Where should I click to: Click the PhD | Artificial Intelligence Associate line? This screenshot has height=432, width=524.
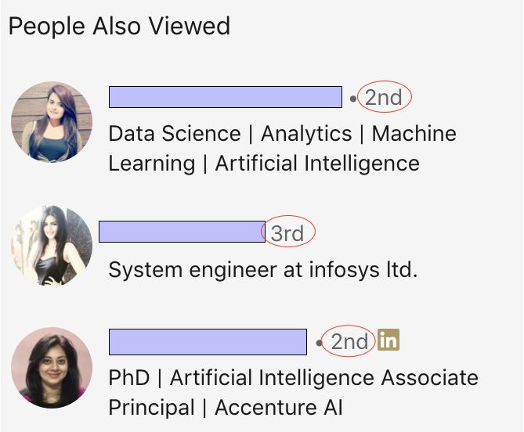294,378
